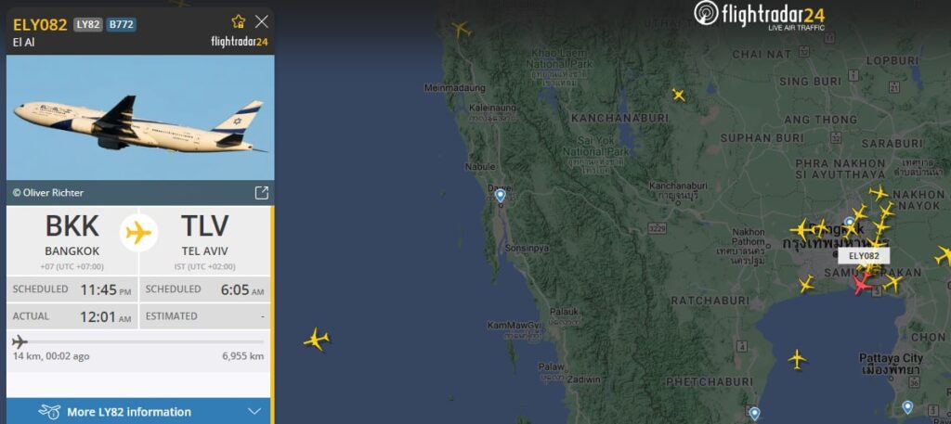
Task: Click the ELY082 callsign label on map
Action: pos(864,256)
